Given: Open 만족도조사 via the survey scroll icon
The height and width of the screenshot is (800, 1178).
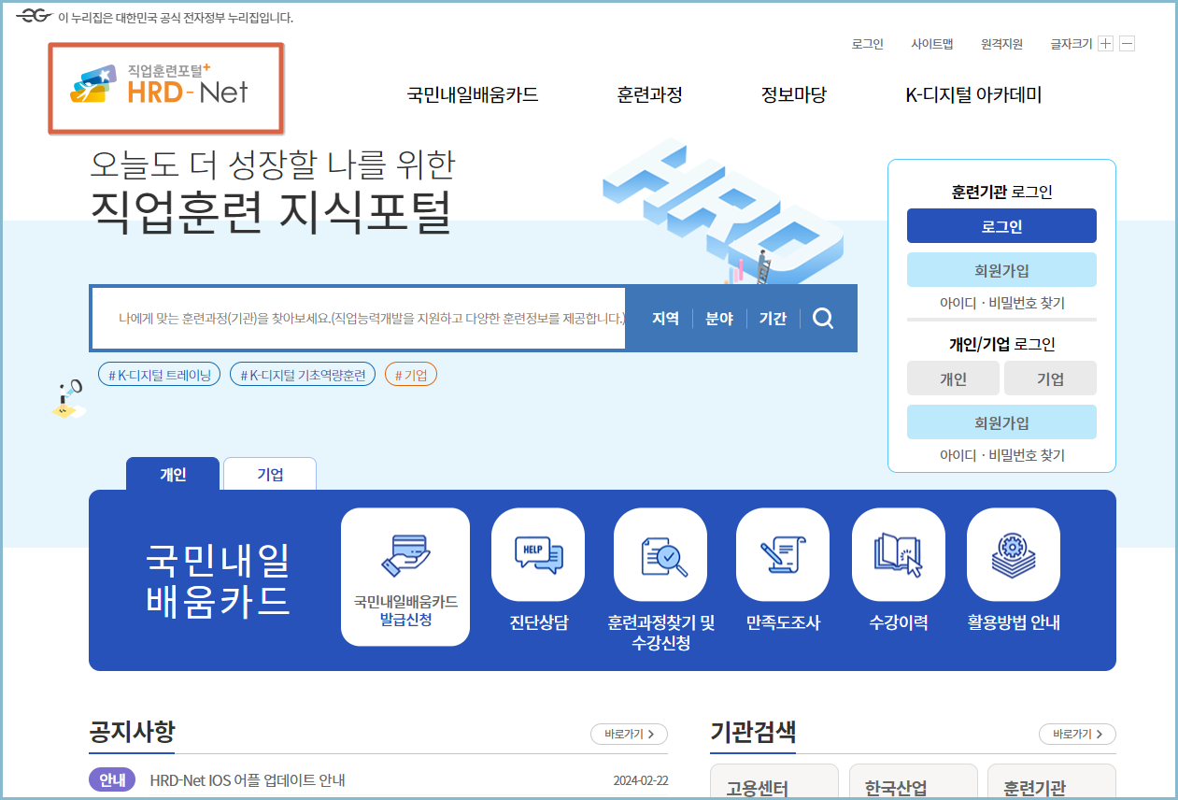Looking at the screenshot, I should 782,554.
